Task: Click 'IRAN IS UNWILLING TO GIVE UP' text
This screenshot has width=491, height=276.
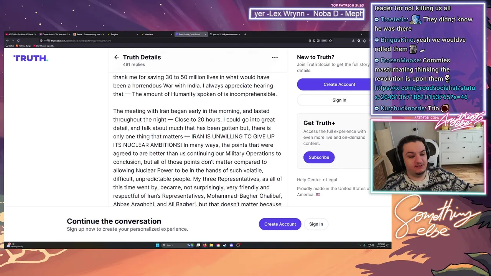Action: (233, 136)
